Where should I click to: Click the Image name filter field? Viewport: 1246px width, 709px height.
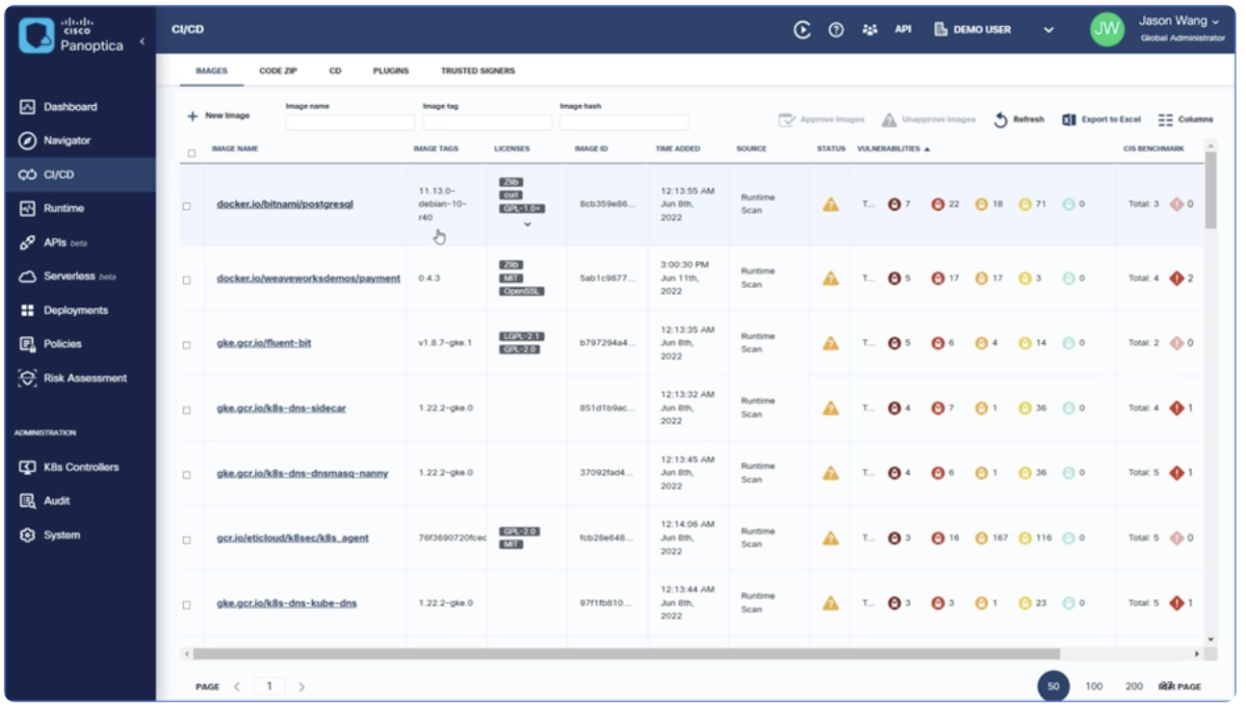click(350, 122)
